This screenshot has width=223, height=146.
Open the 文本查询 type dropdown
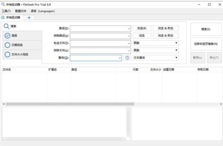pyautogui.click(x=156, y=58)
